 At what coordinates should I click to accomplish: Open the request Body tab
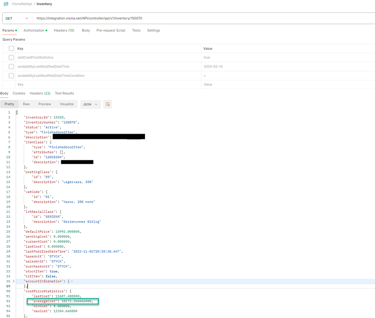point(86,30)
